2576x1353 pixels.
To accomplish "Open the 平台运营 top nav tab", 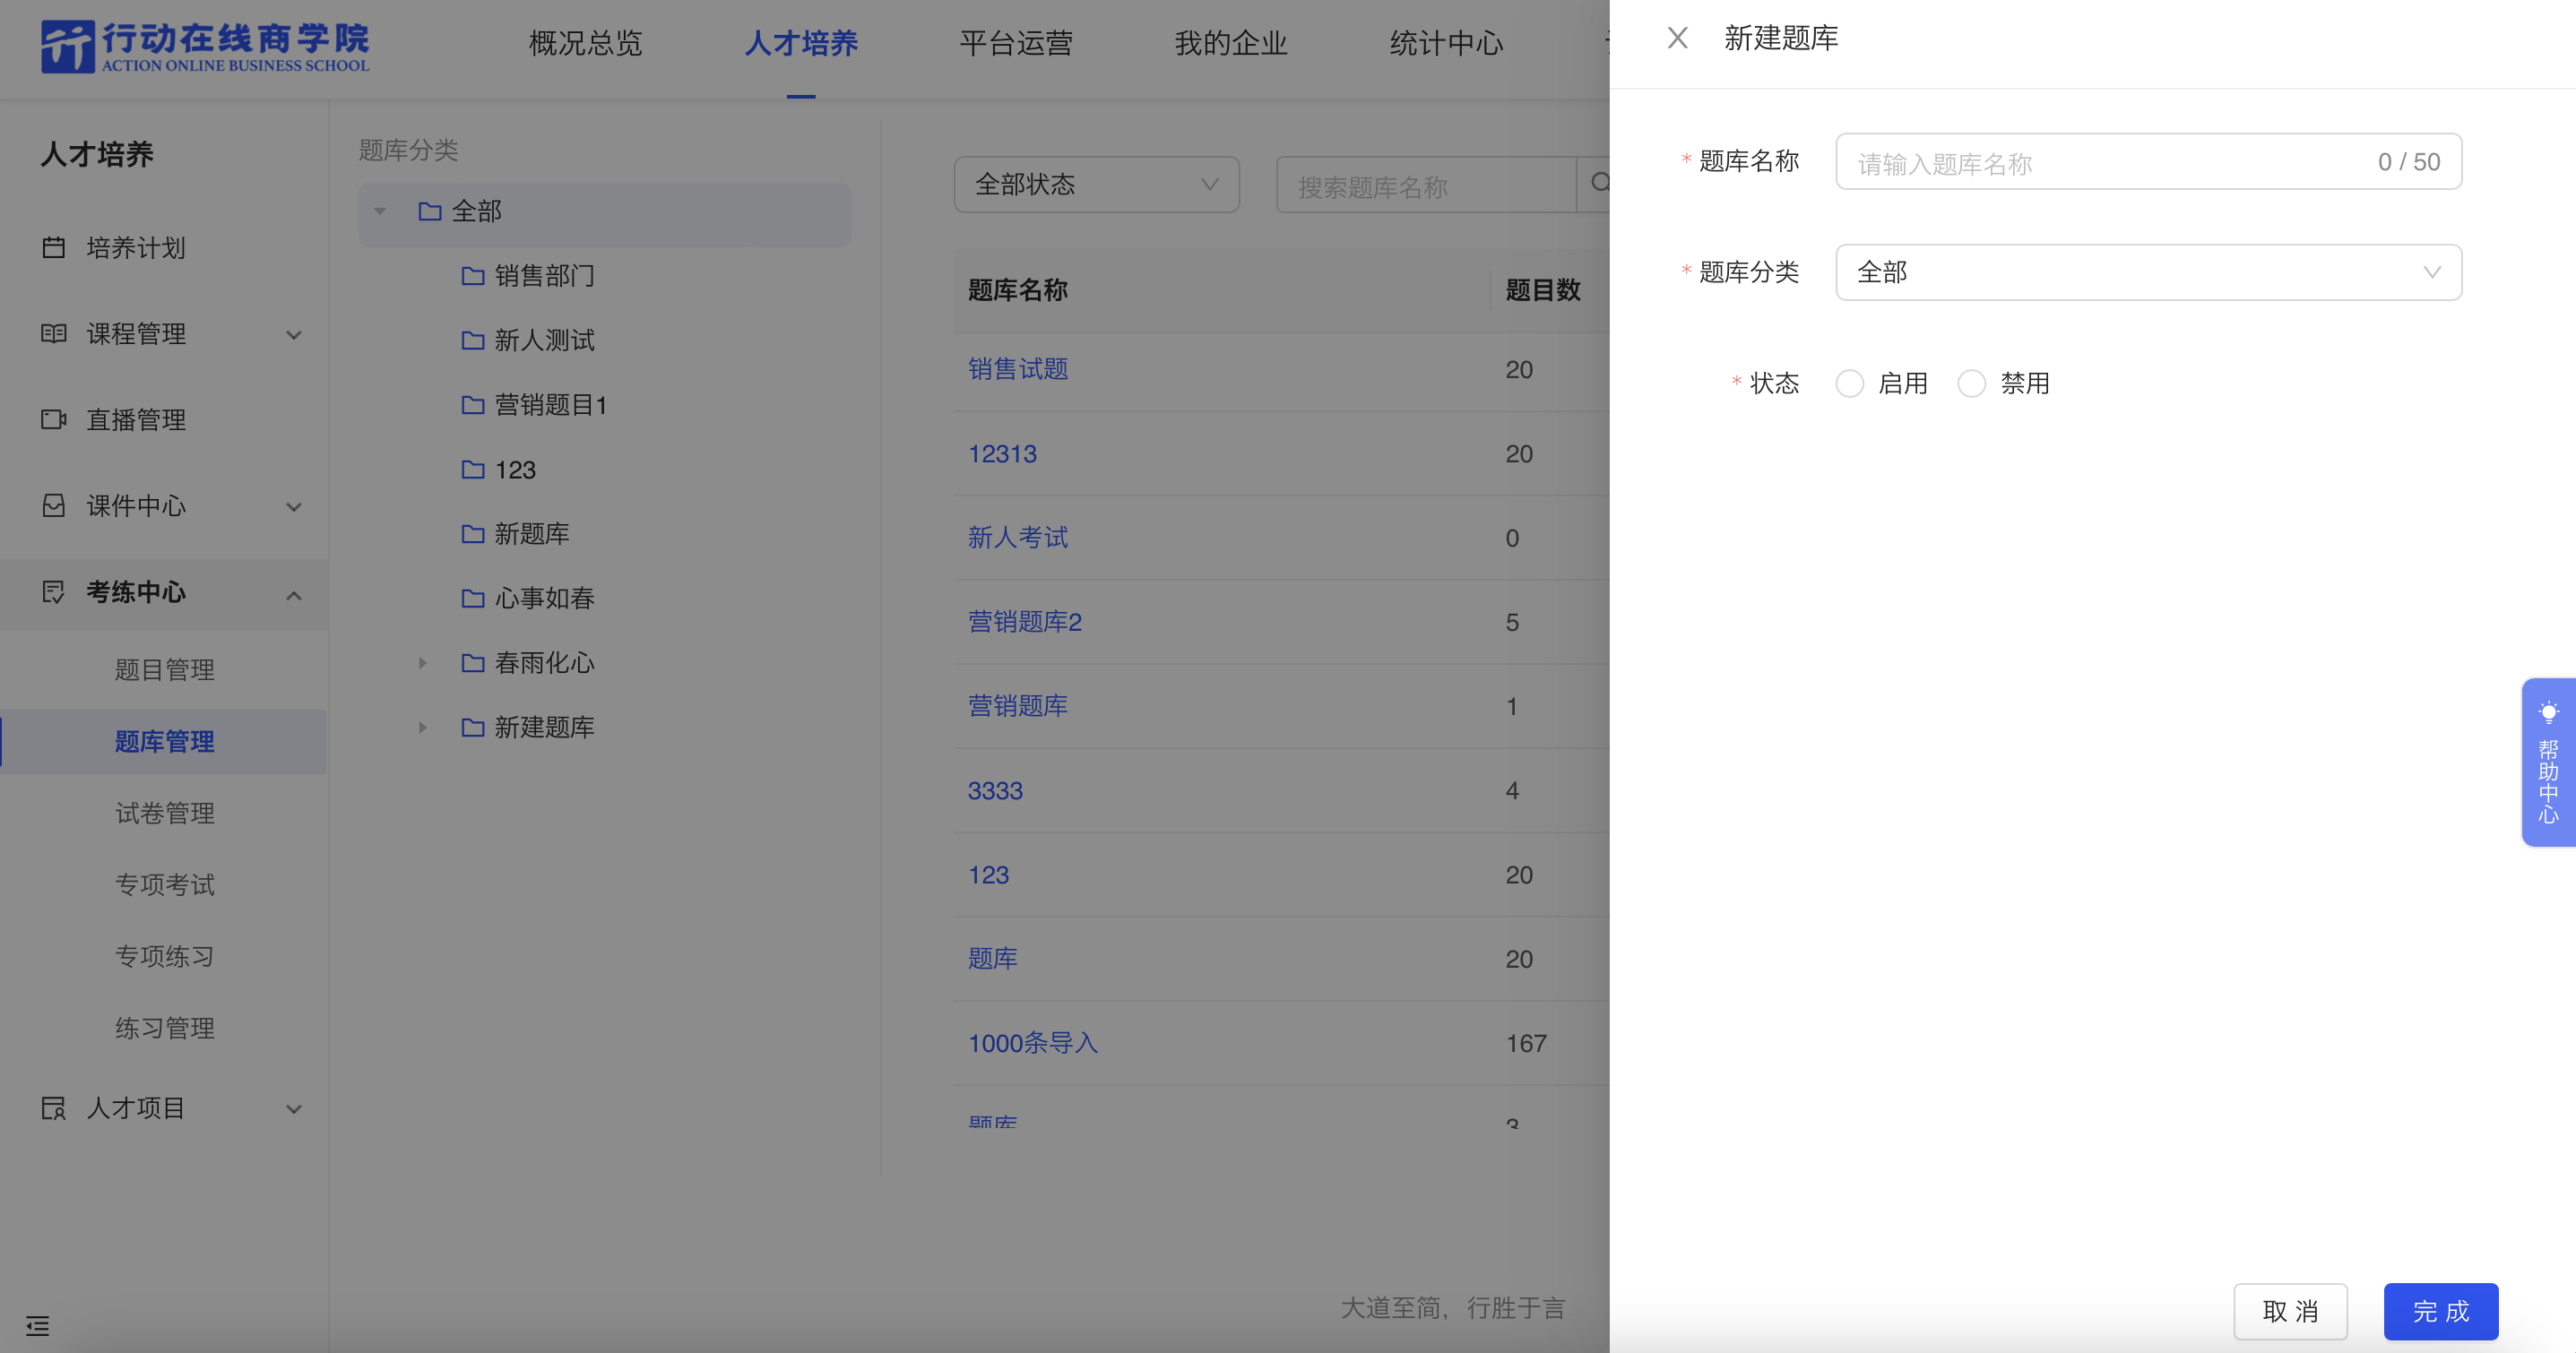I will [x=1016, y=43].
